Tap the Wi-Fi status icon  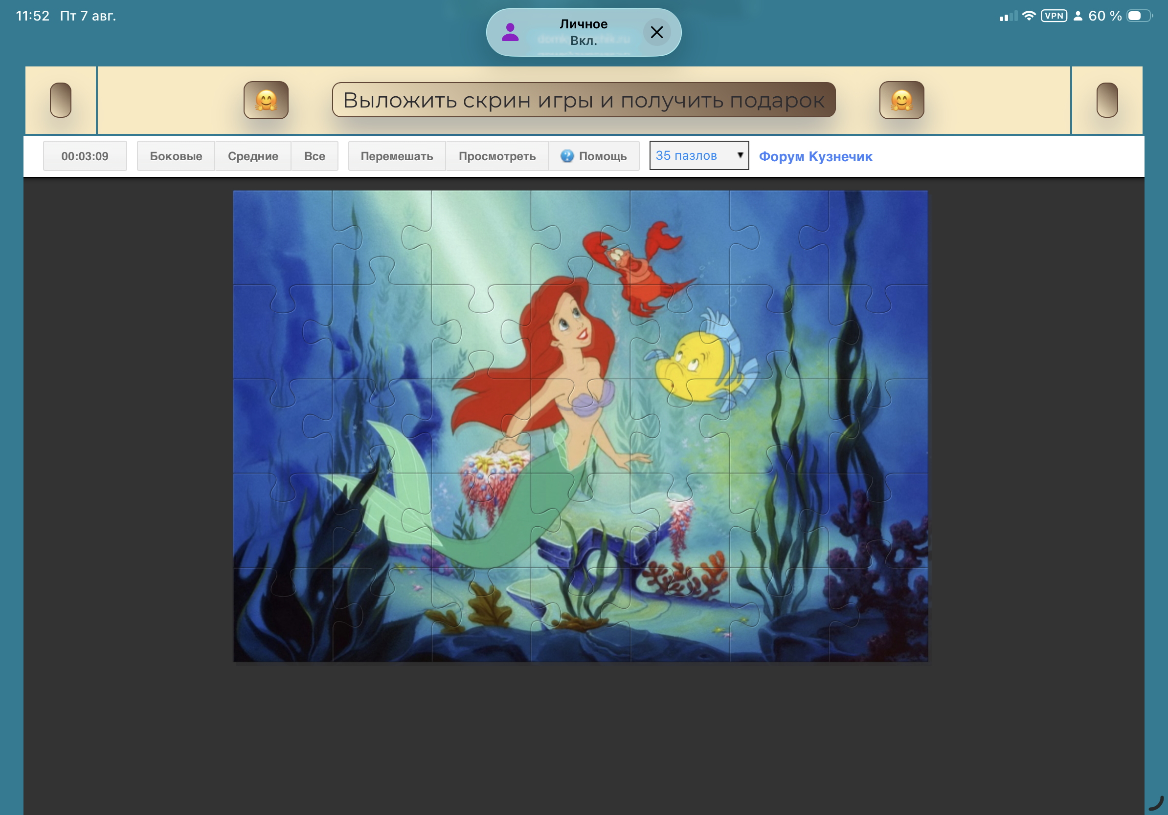pos(1029,16)
